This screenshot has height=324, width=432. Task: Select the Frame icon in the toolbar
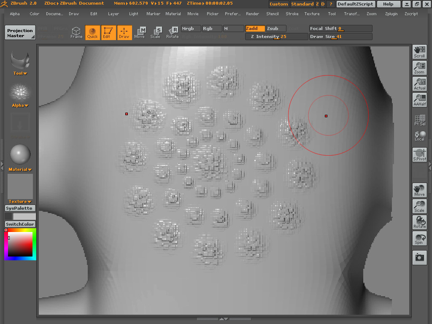coord(76,32)
